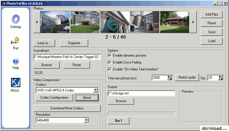Start rendering with Go ! button
Screen dimensions: 229x131
[118, 121]
